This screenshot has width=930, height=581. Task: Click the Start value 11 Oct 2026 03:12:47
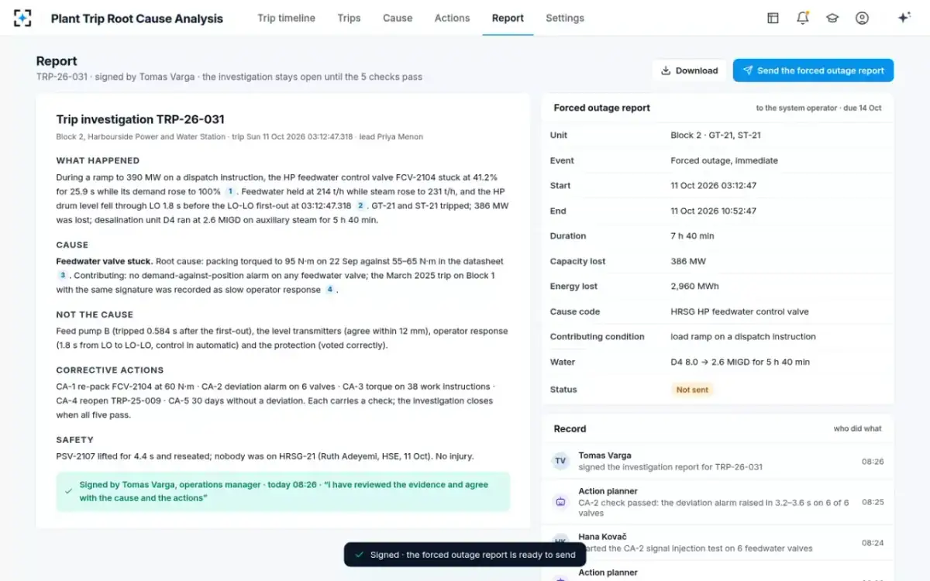(x=713, y=185)
